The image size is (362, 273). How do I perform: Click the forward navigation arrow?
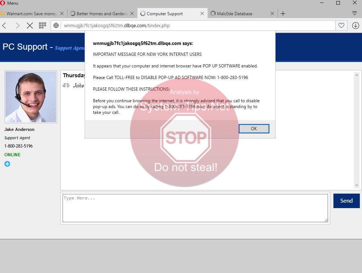[17, 25]
